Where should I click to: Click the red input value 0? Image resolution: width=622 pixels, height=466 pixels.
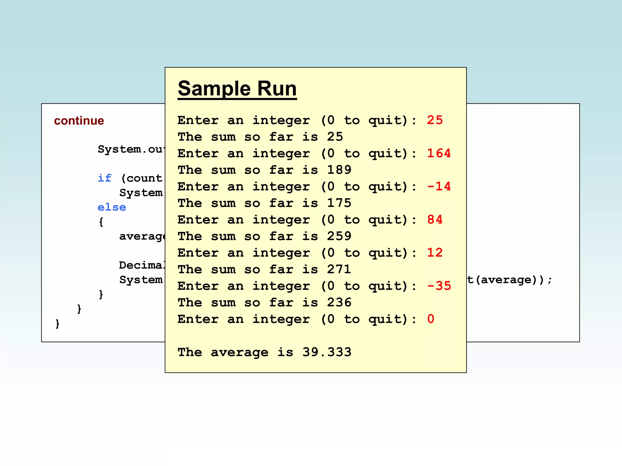tap(431, 319)
